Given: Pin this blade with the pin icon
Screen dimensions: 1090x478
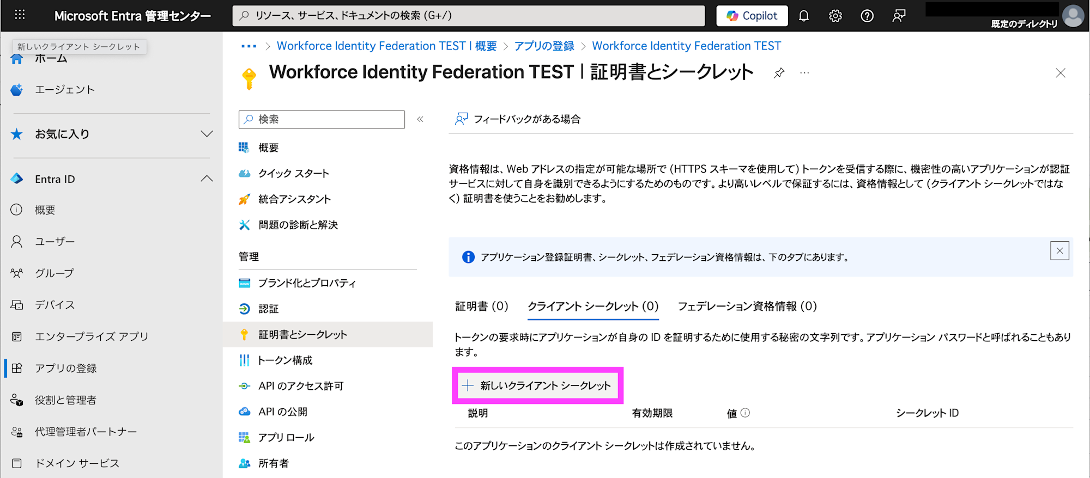Looking at the screenshot, I should tap(779, 73).
